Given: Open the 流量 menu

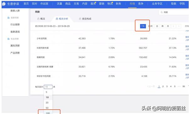Looking at the screenshot, I should (59, 4).
